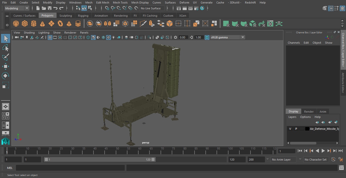
Task: Select the Move tool in toolbox
Action: (6, 67)
